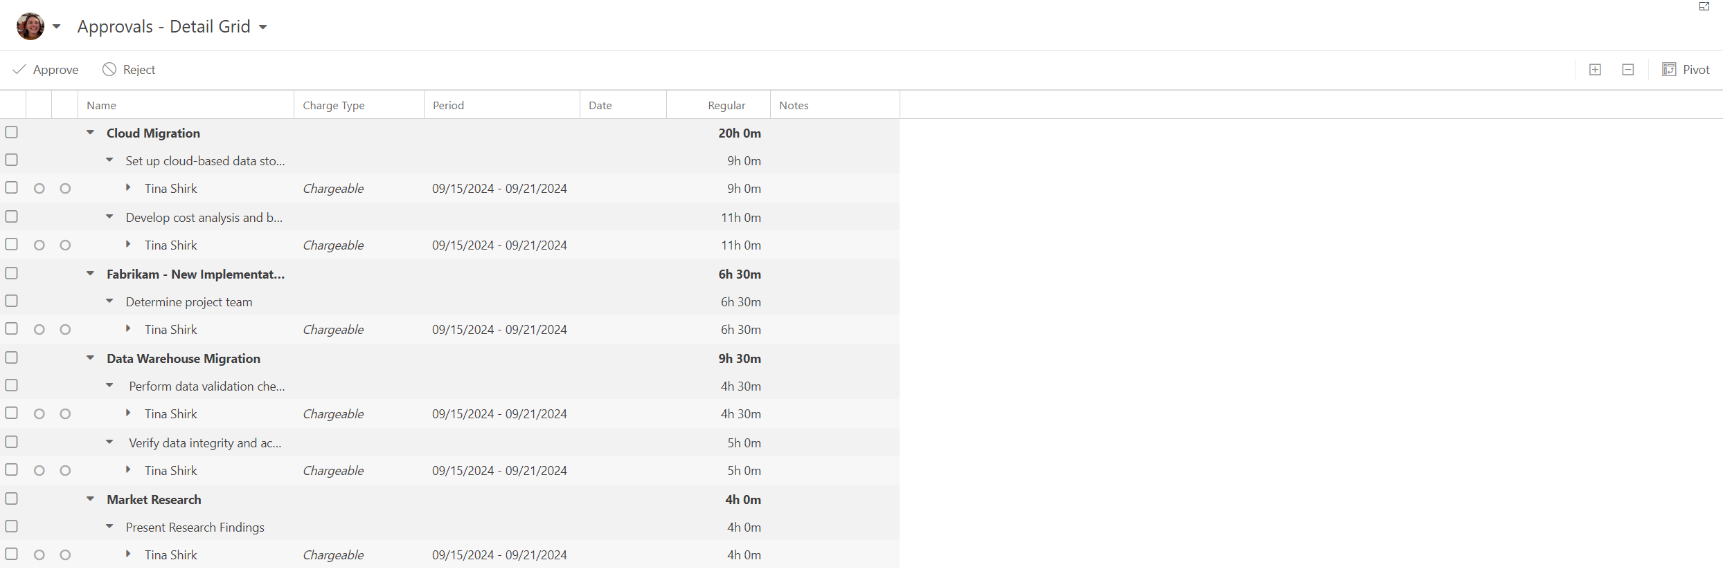Image resolution: width=1723 pixels, height=569 pixels.
Task: Click the Notes cell of Cloud Migration row
Action: tap(835, 133)
